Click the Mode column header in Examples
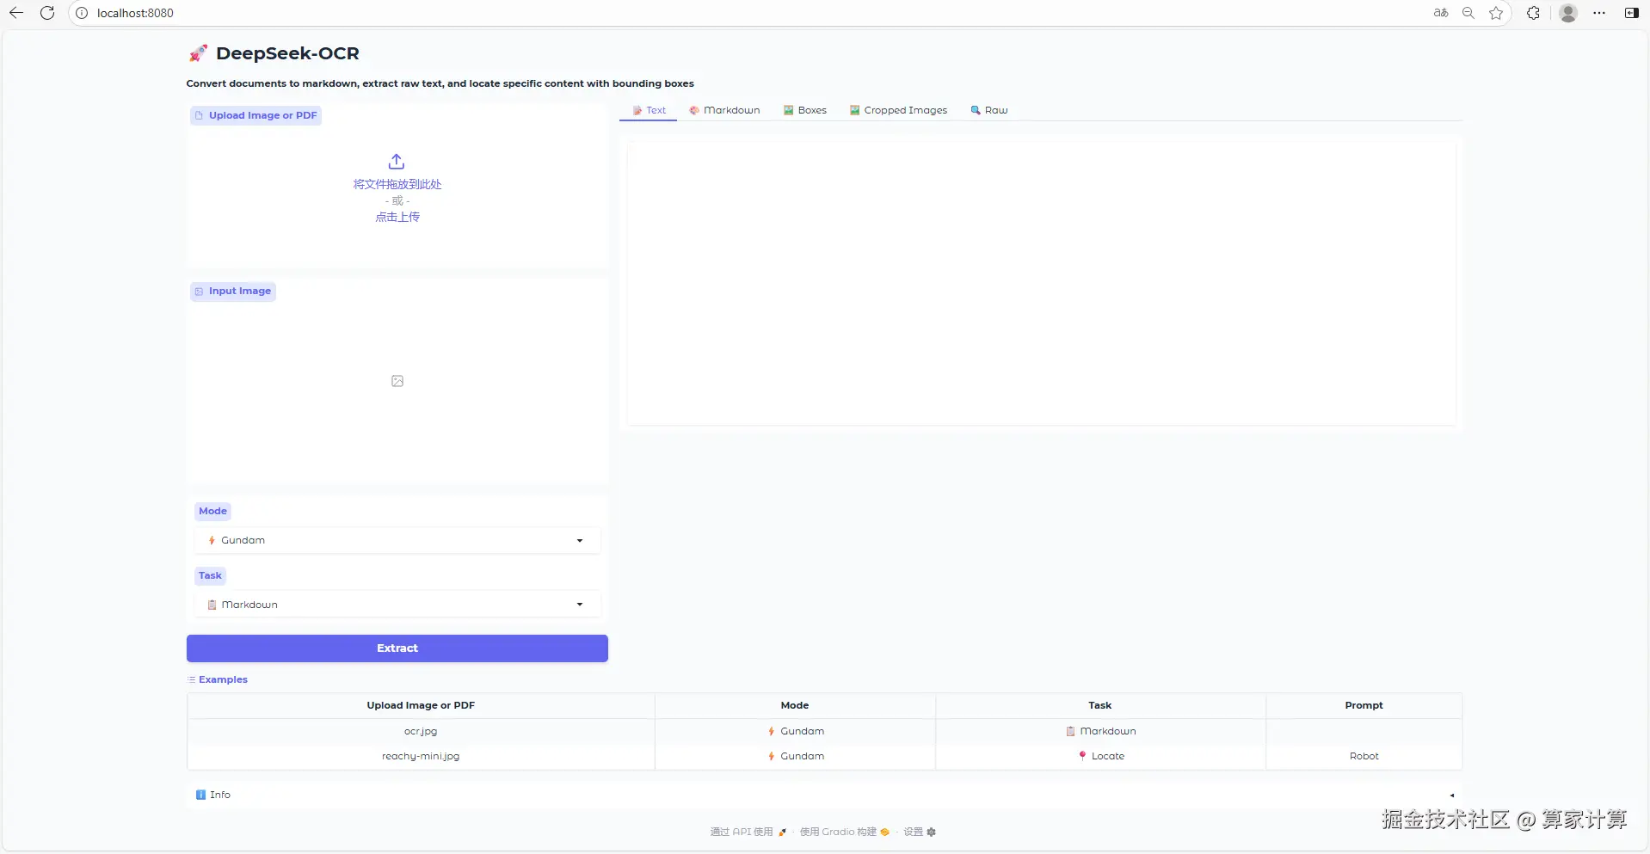Screen dimensions: 1650x854 pos(795,705)
